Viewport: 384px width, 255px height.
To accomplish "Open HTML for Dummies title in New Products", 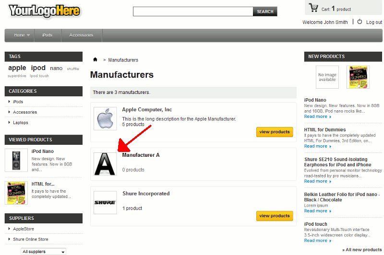I will click(325, 129).
